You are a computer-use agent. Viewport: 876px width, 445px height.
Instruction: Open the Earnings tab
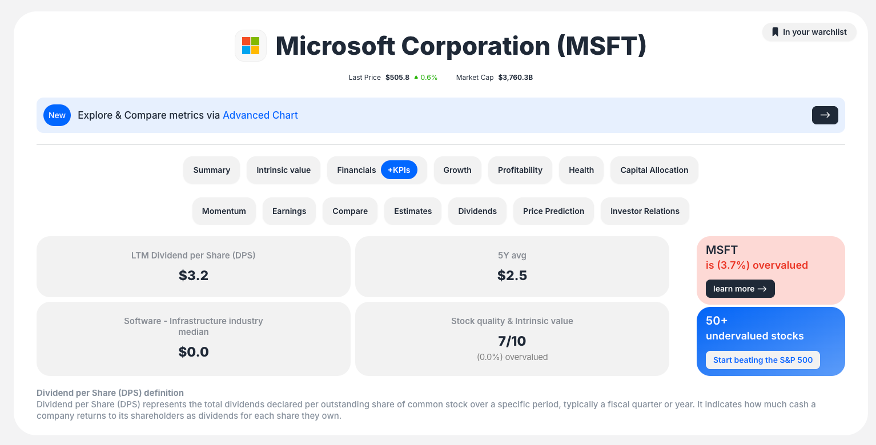pyautogui.click(x=289, y=211)
